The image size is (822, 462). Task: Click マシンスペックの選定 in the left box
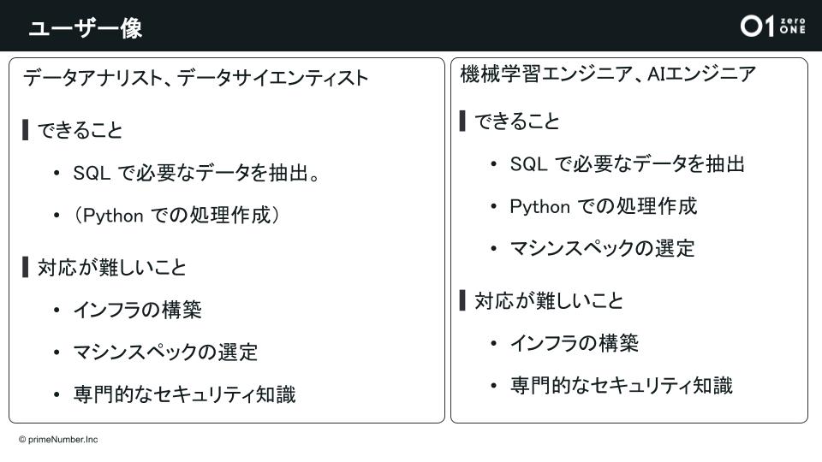coord(165,352)
